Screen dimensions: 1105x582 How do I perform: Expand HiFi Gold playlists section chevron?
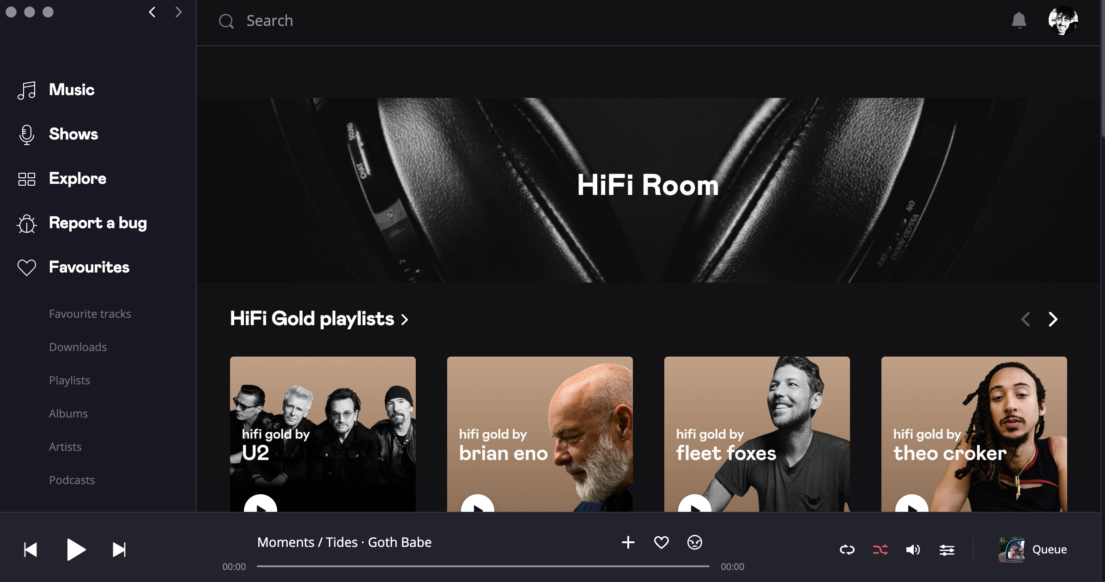coord(405,320)
